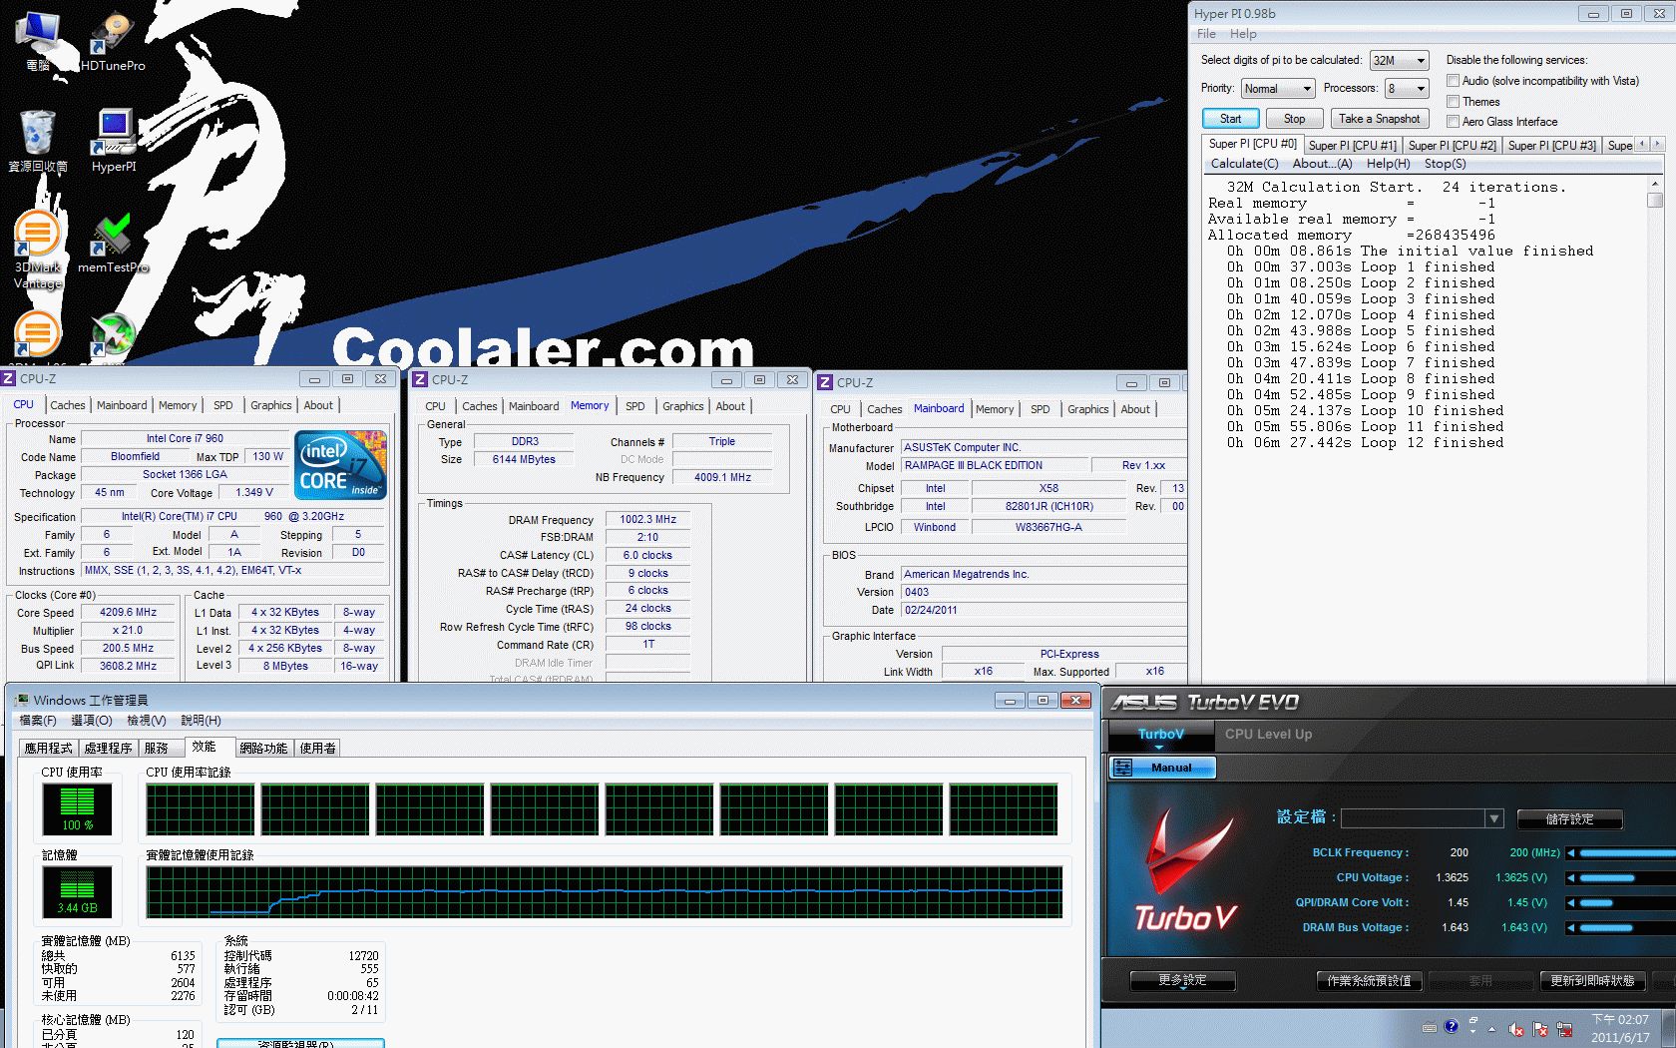This screenshot has height=1048, width=1676.
Task: Switch to the Super PI [CPU #3] tab
Action: [1551, 146]
